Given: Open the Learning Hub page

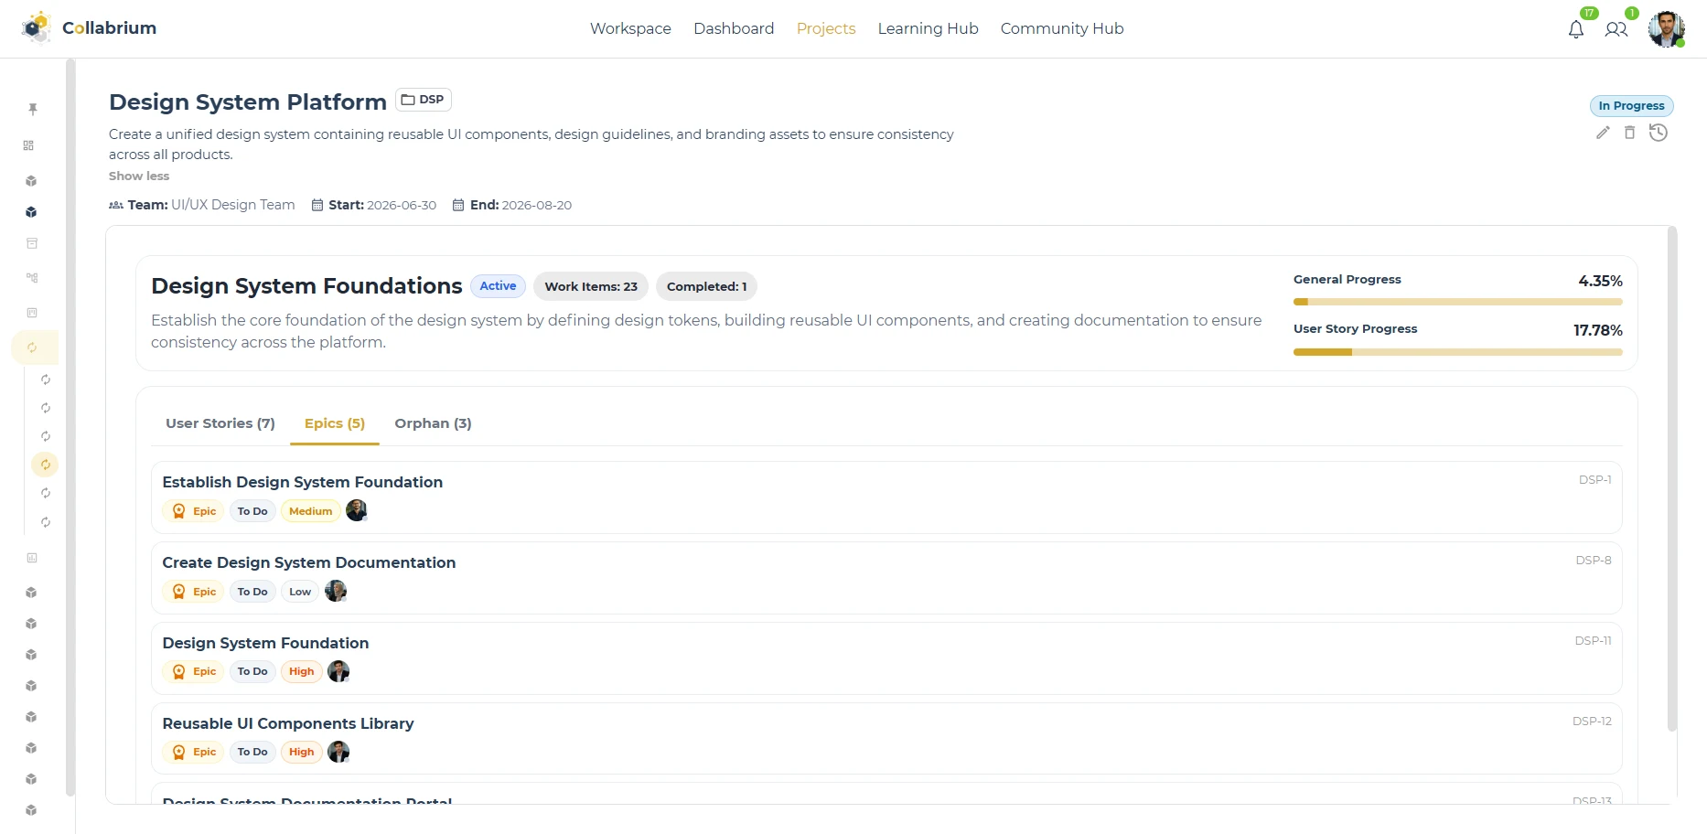Looking at the screenshot, I should click(928, 28).
